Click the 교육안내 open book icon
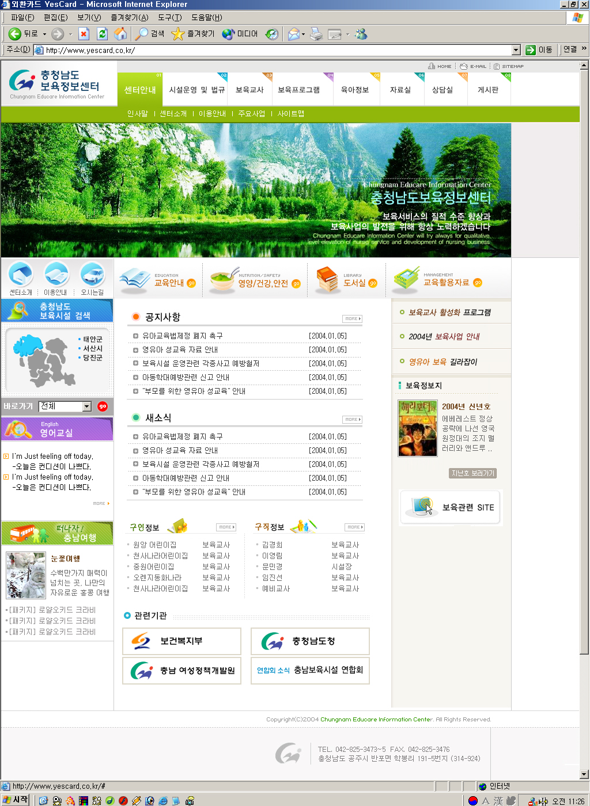 [134, 280]
